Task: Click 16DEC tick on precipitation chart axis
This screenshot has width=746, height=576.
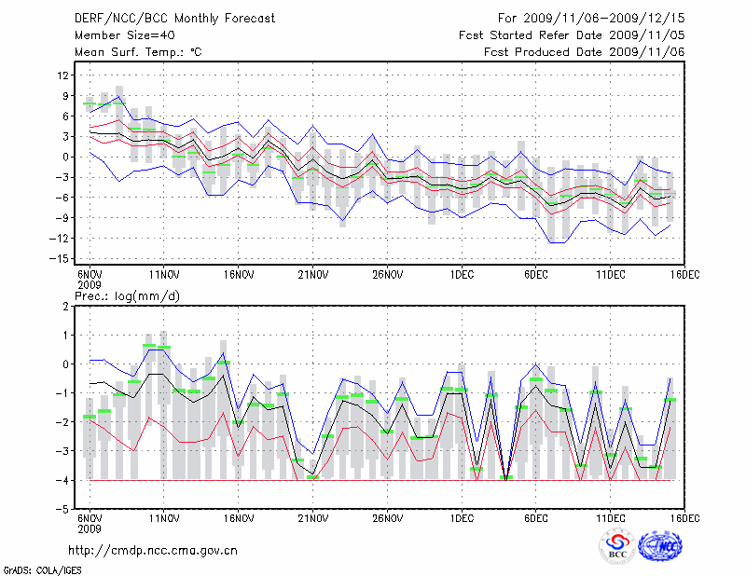Action: (684, 517)
